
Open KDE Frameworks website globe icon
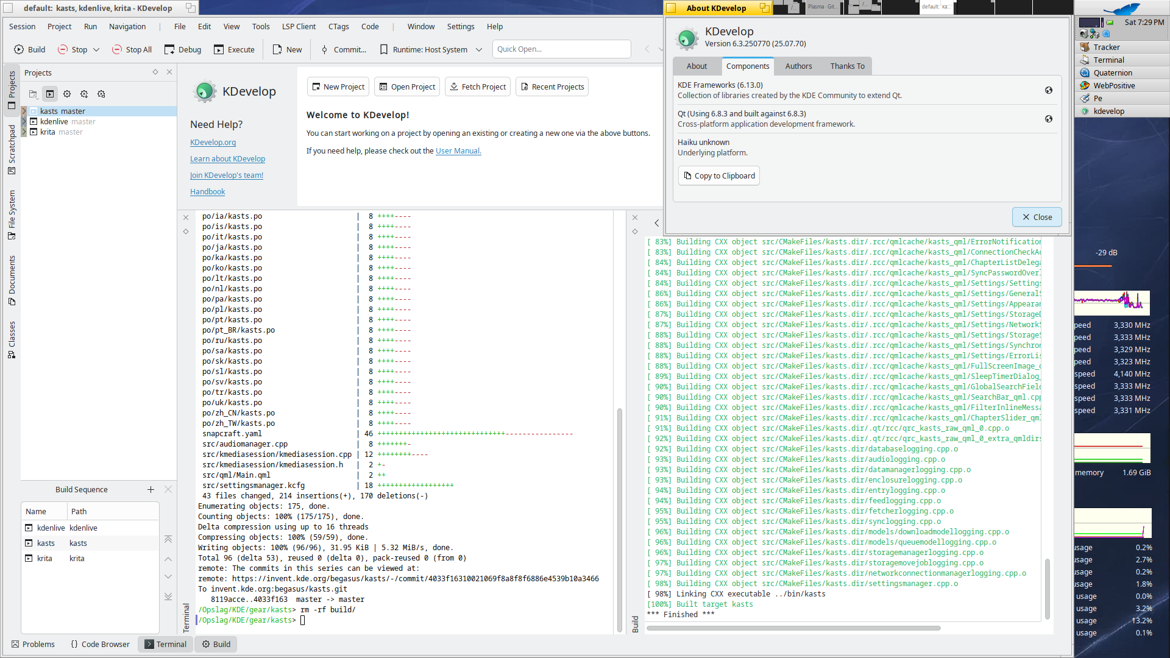coord(1049,90)
